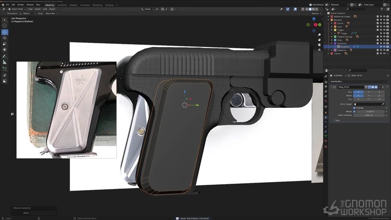Open the viewport Object menu
This screenshot has width=391, height=220.
52,9
